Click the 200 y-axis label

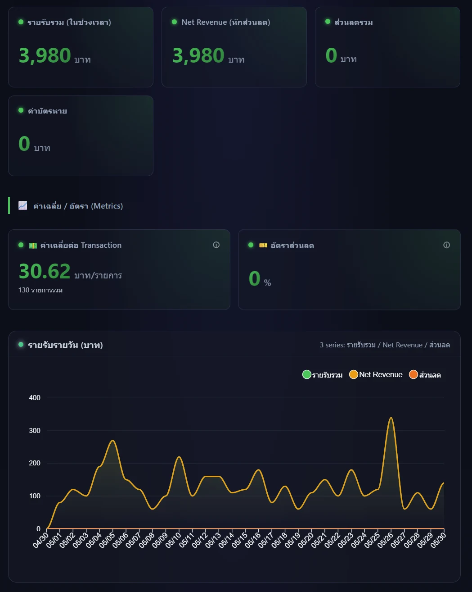click(35, 463)
